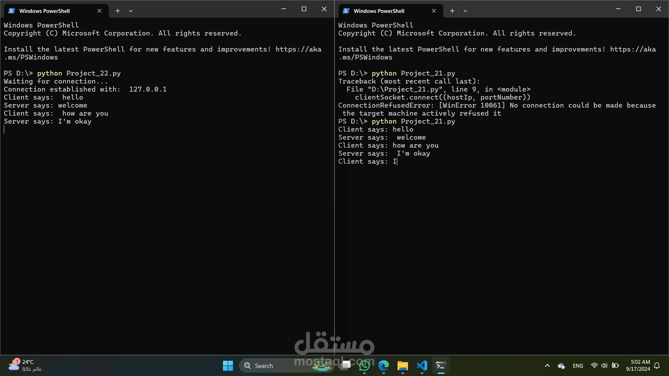Open Visual Studio Code from the taskbar
This screenshot has height=376, width=669.
coord(422,366)
